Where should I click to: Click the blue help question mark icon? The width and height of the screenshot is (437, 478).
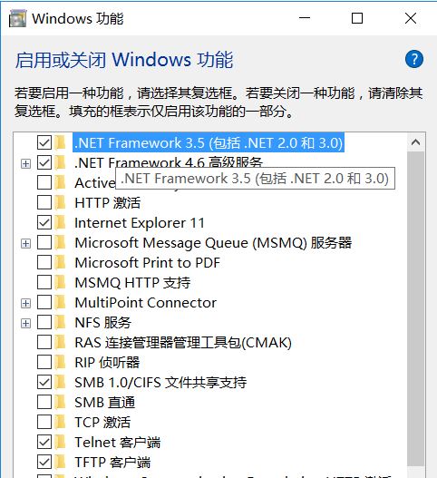click(x=413, y=59)
